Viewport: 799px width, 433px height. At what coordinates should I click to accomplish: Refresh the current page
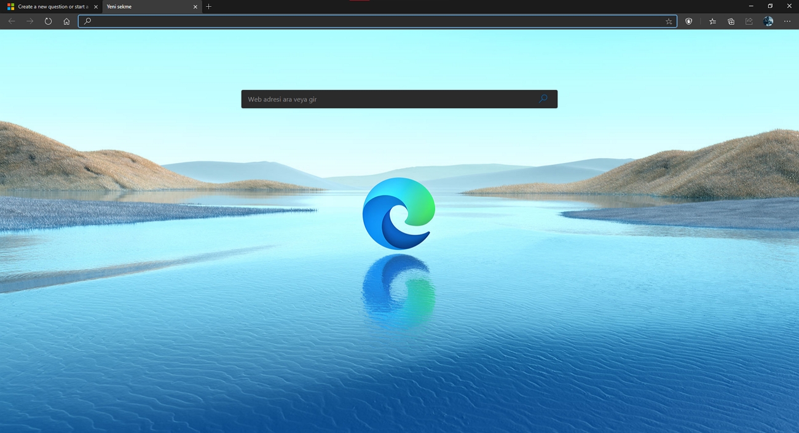pos(48,21)
